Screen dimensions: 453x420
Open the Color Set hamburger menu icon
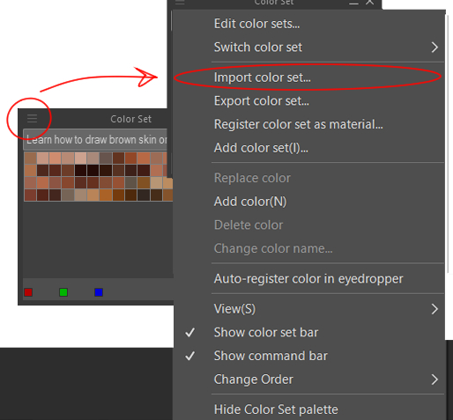click(x=32, y=119)
